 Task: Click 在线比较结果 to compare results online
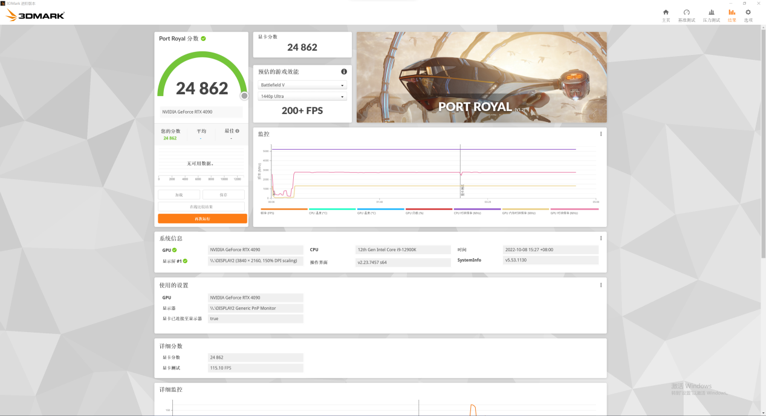(202, 206)
